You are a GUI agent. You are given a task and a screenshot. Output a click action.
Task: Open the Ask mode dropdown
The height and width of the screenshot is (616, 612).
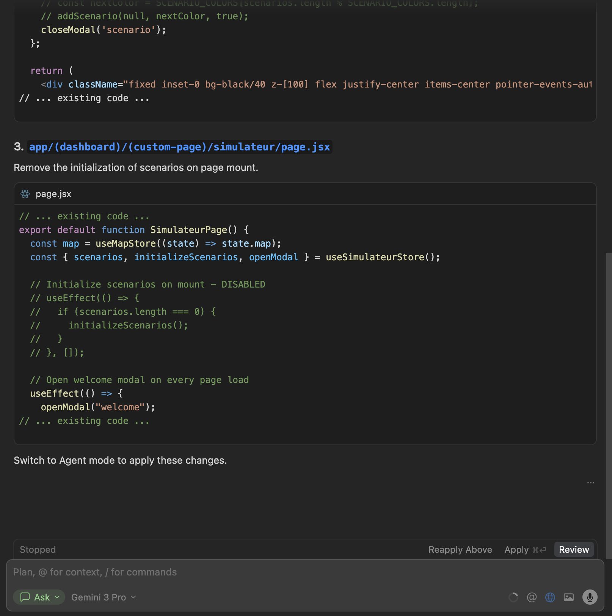[x=39, y=597]
